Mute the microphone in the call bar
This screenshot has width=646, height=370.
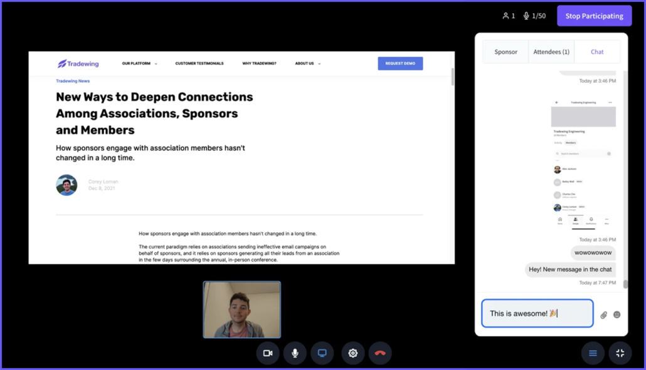coord(295,353)
